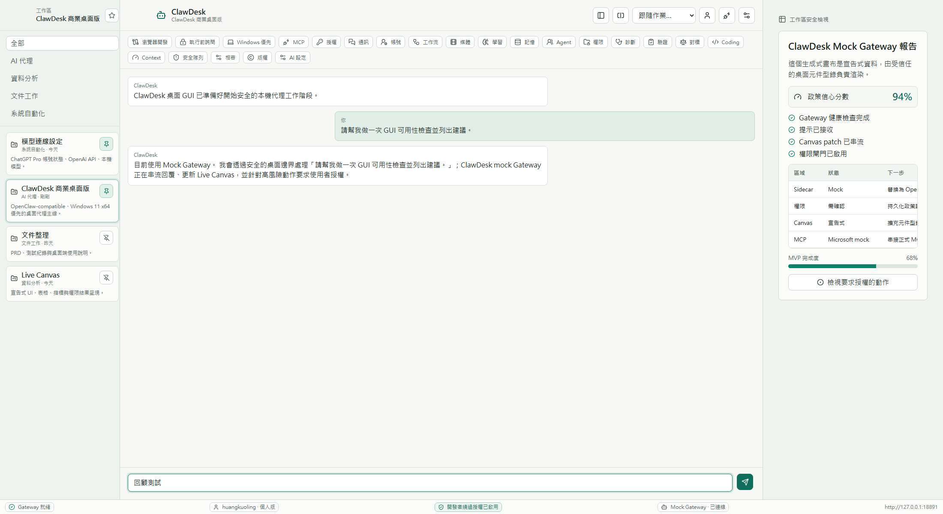Click the 需確認 status cell
The height and width of the screenshot is (514, 943).
pos(836,206)
